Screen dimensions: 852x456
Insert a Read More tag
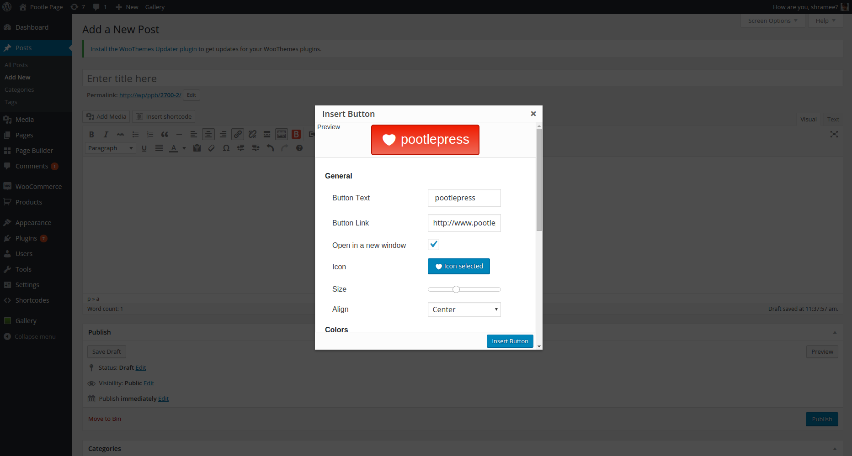click(x=267, y=134)
